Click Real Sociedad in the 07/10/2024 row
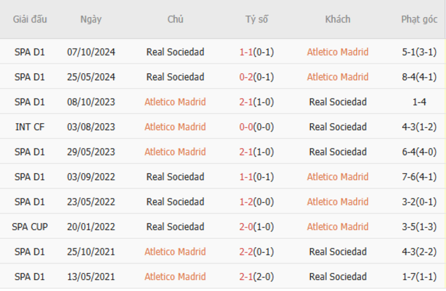The width and height of the screenshot is (446, 291). (x=175, y=52)
